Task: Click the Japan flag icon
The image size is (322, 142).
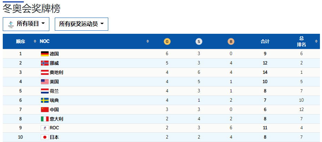Action: 45,137
